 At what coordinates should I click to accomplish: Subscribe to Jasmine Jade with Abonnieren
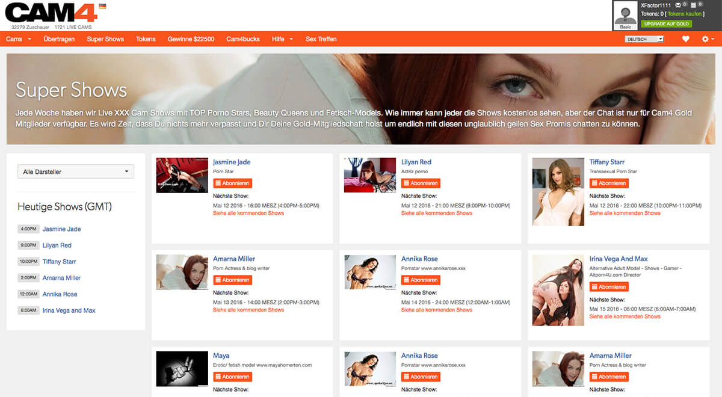click(x=232, y=183)
